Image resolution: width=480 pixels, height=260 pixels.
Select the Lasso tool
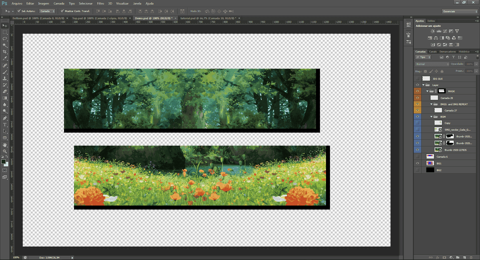[5, 39]
